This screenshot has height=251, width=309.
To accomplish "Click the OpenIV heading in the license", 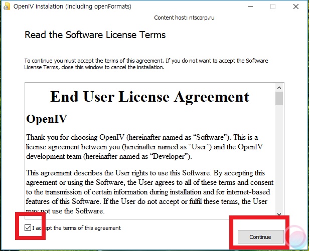I will [x=47, y=119].
